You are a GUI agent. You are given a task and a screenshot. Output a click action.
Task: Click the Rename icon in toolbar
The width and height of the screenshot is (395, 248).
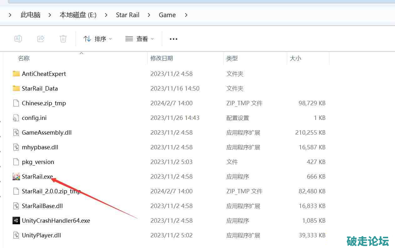(18, 39)
